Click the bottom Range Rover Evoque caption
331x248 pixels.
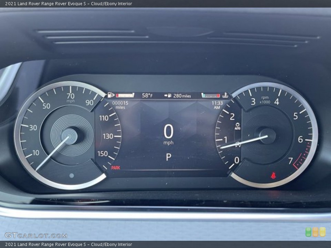[x=69, y=245]
